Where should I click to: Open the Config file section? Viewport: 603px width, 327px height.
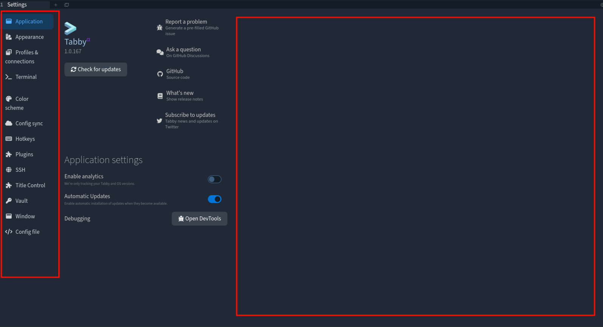[x=28, y=232]
